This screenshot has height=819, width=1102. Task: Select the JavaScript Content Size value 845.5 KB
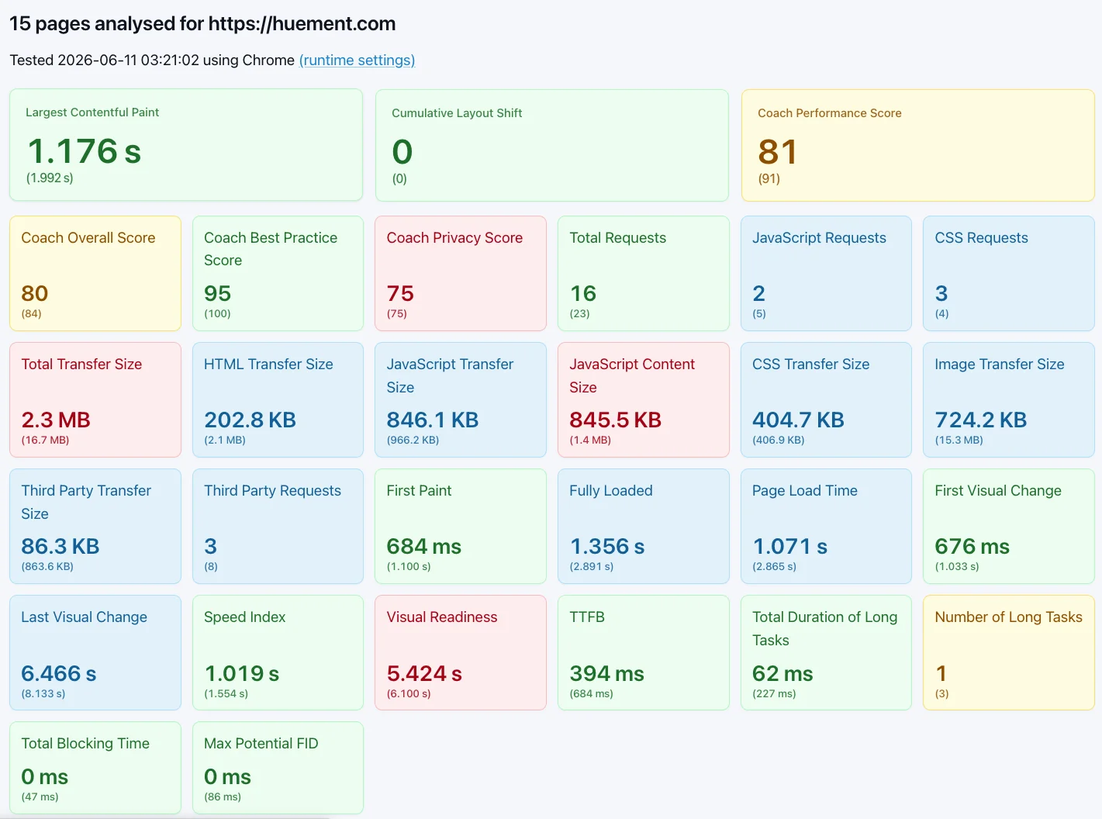[616, 420]
